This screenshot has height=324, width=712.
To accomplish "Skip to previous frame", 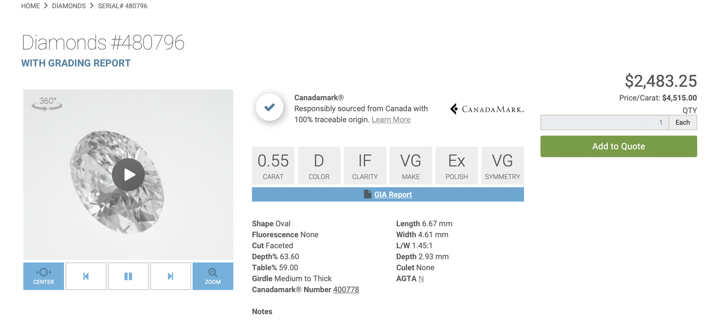I will point(86,276).
